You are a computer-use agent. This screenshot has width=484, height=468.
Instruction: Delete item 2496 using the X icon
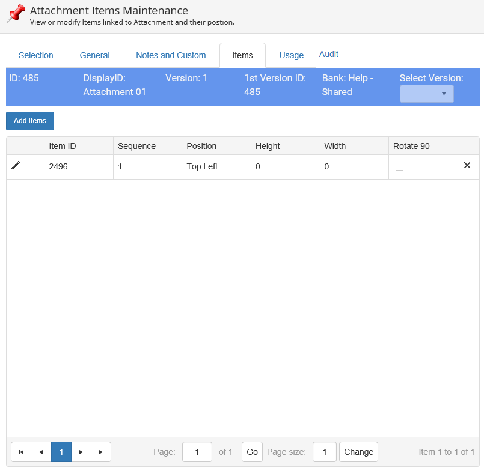[x=467, y=166]
